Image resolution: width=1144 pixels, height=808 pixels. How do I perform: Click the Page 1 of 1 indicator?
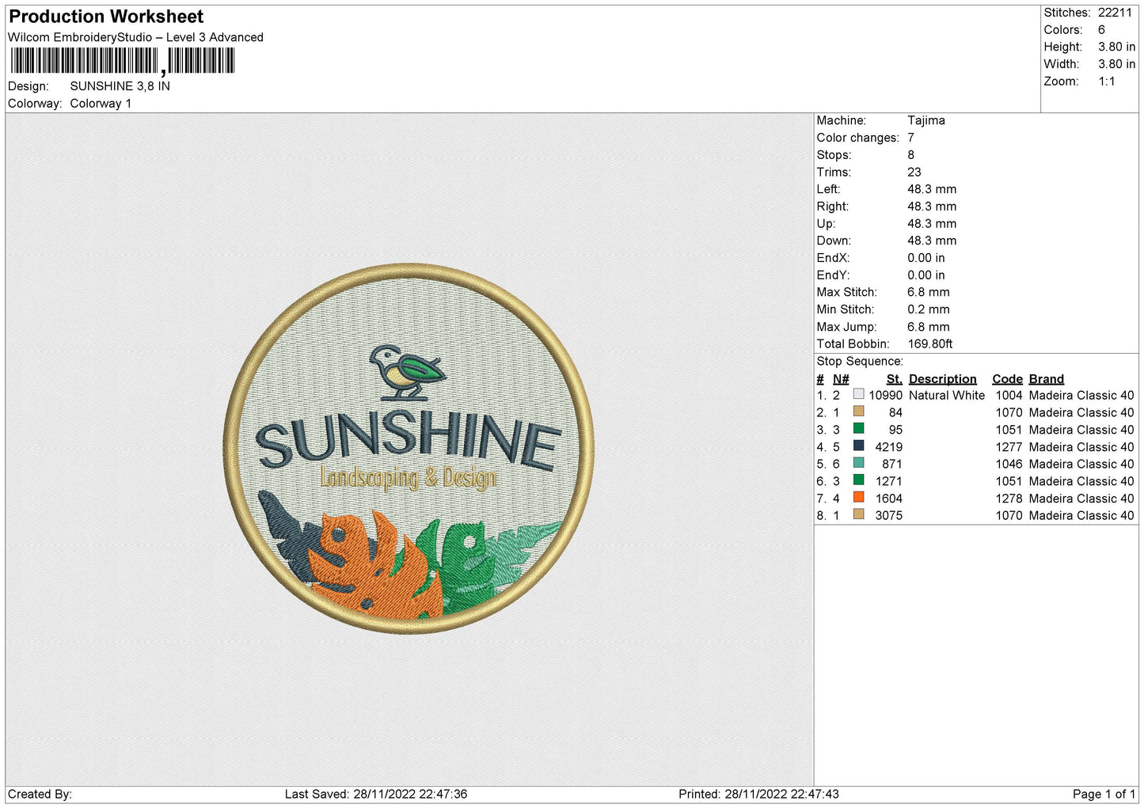click(1104, 795)
